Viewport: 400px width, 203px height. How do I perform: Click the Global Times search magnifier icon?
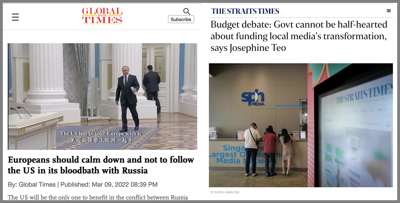187,11
